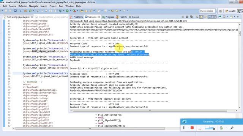Click the Remove Launch X icon in Console

coord(187,17)
